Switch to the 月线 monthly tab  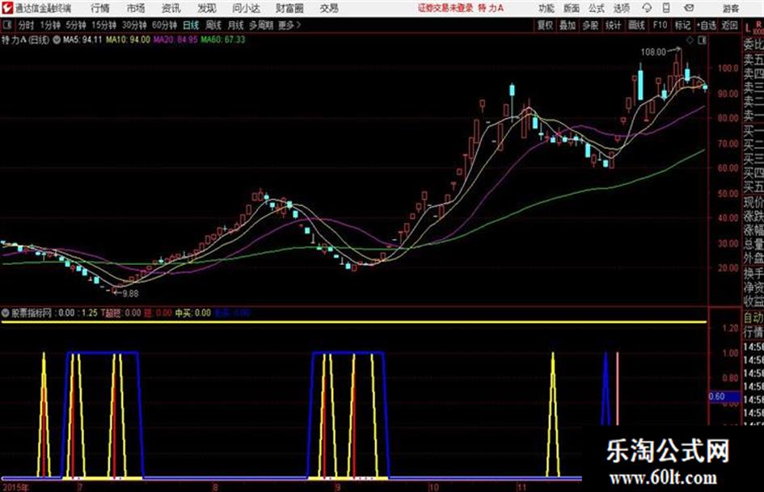click(x=236, y=25)
